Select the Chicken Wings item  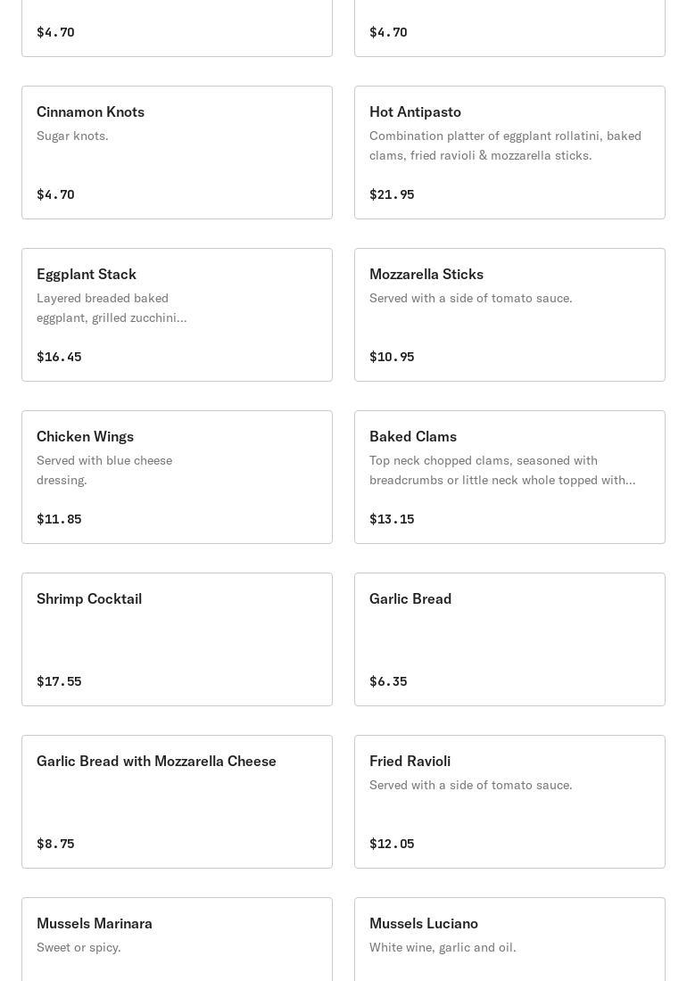coord(177,477)
